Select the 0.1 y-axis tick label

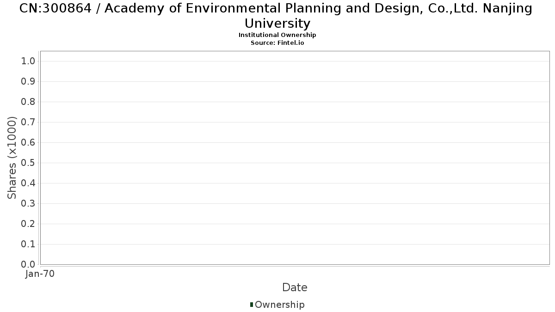pos(28,244)
